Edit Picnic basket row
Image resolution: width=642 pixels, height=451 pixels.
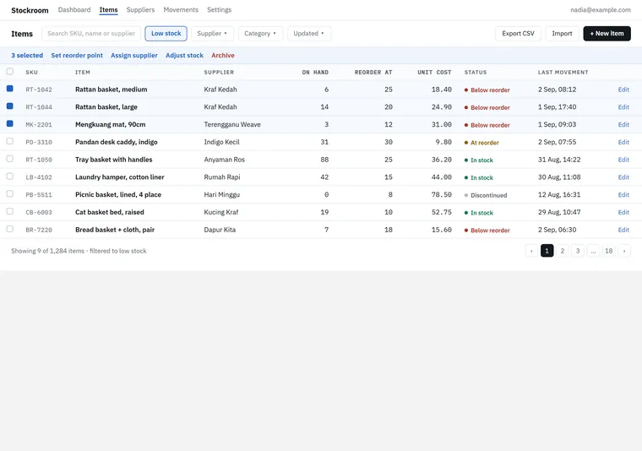623,195
